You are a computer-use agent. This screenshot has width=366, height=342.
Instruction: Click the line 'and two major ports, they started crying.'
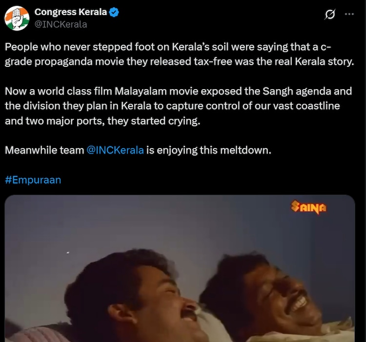pyautogui.click(x=102, y=121)
